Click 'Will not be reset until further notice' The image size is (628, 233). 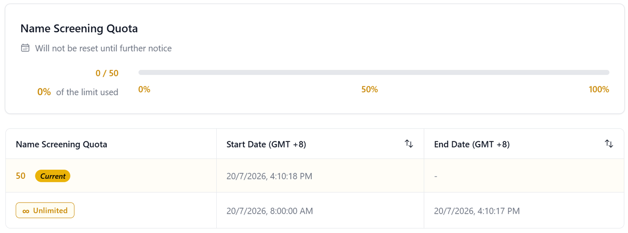pos(103,48)
